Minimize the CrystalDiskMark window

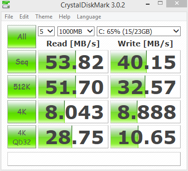[x=148, y=4]
